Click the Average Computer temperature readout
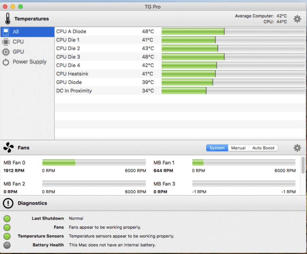This screenshot has height=254, width=307. click(261, 16)
